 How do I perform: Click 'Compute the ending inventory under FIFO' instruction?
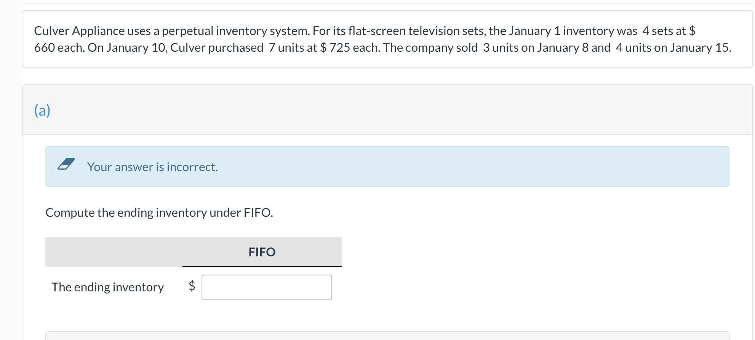click(159, 213)
